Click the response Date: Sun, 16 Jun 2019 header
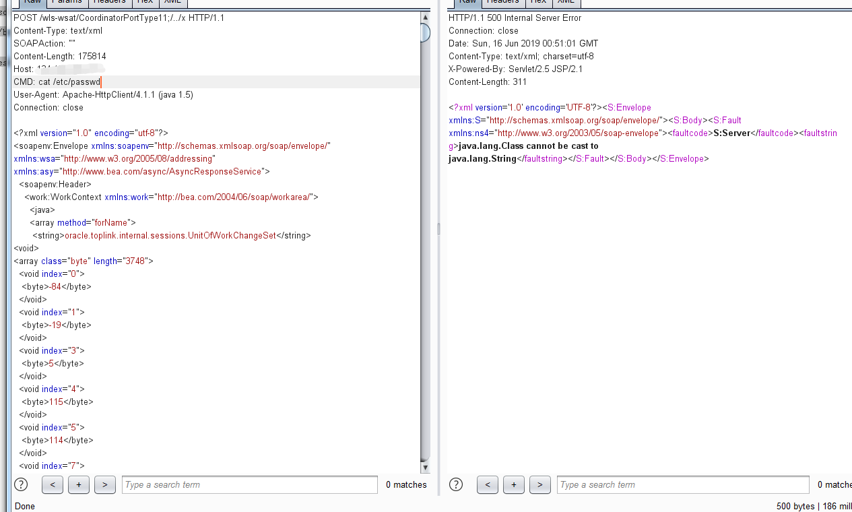The width and height of the screenshot is (852, 512). (523, 43)
